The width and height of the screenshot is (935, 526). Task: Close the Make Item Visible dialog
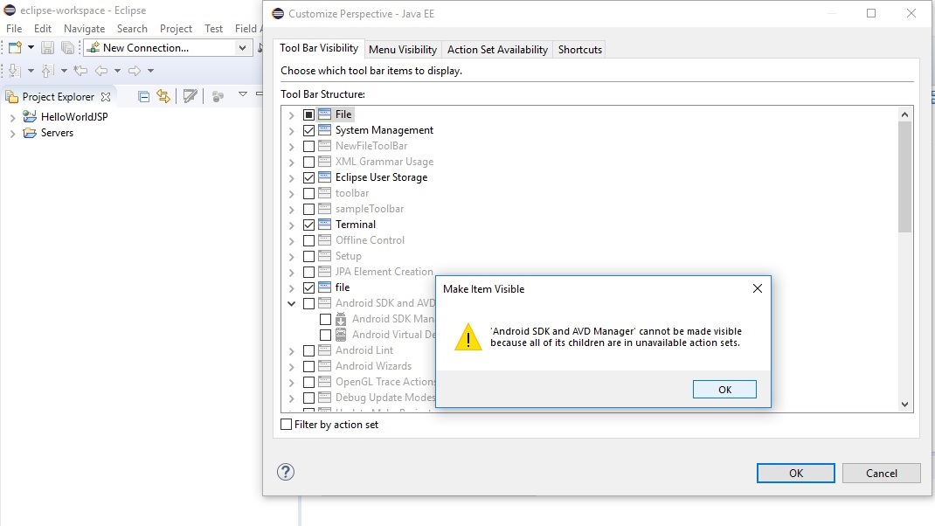pos(758,288)
